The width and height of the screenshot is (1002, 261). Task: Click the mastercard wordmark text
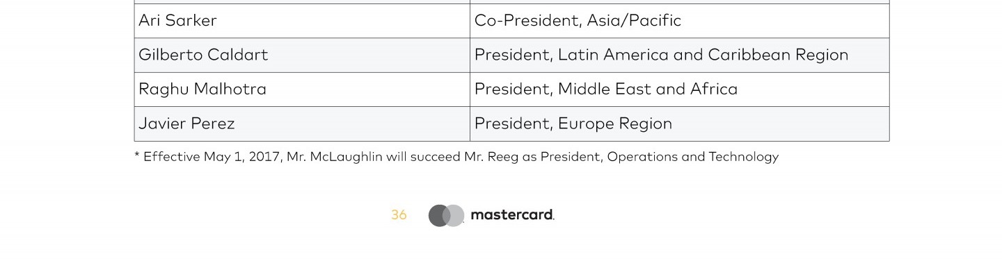512,215
